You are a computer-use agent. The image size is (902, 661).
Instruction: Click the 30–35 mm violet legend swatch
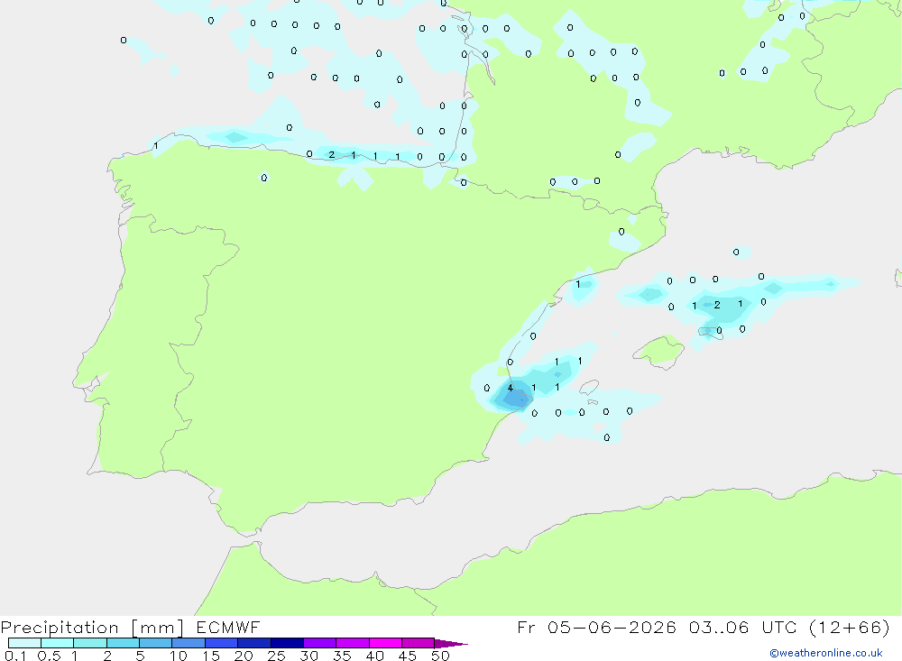pyautogui.click(x=320, y=643)
